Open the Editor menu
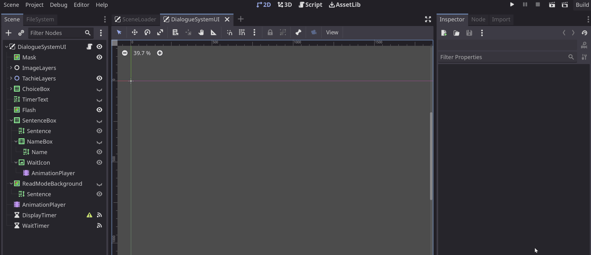The image size is (591, 255). click(82, 5)
